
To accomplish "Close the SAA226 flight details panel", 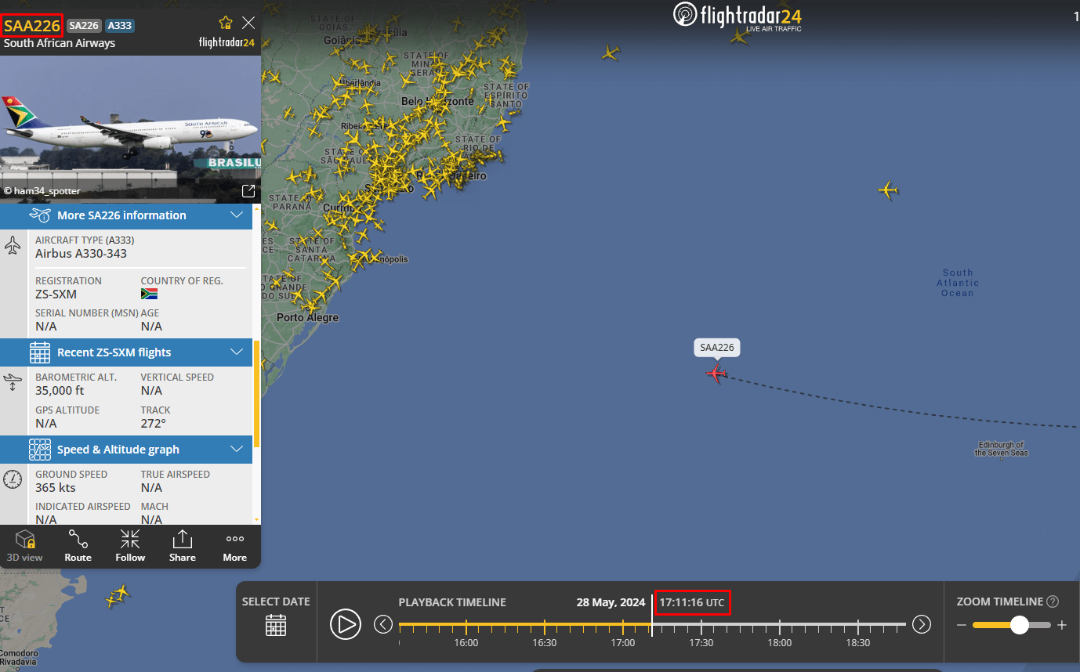I will pos(248,23).
